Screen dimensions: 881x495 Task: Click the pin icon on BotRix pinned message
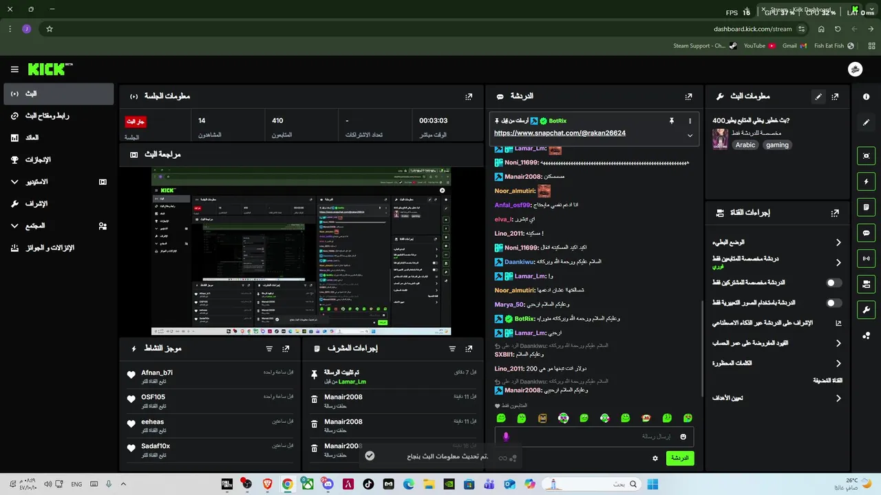point(672,121)
